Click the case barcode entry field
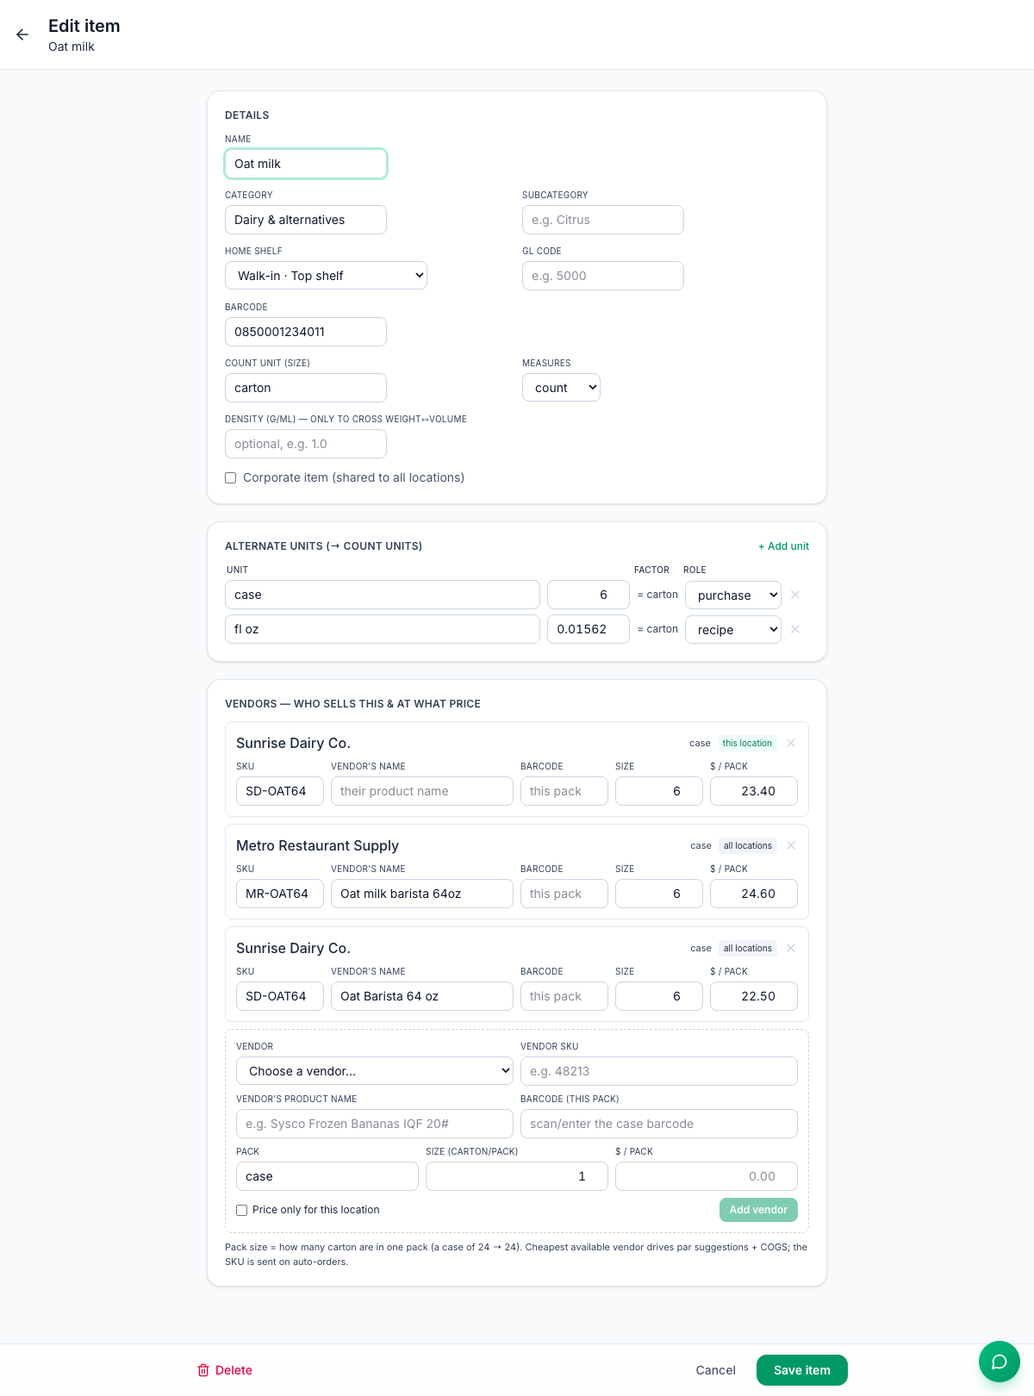 click(659, 1124)
